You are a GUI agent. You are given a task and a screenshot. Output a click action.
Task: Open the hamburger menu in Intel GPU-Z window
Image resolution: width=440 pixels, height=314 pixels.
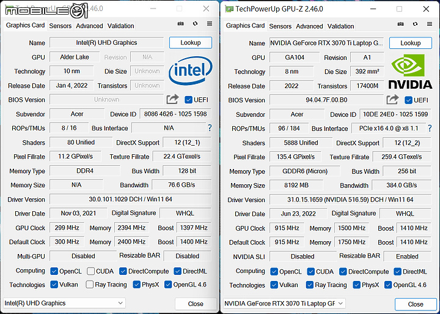click(x=210, y=24)
